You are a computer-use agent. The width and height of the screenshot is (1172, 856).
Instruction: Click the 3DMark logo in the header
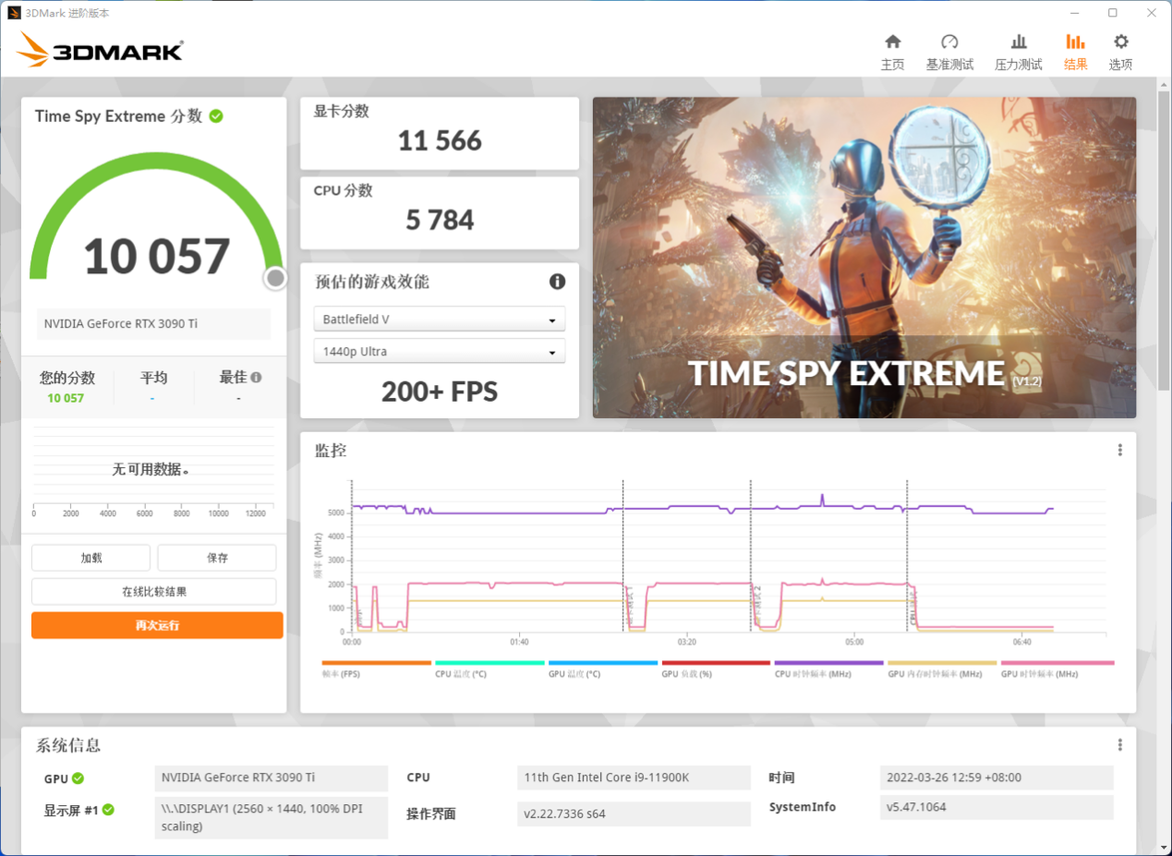pyautogui.click(x=99, y=50)
